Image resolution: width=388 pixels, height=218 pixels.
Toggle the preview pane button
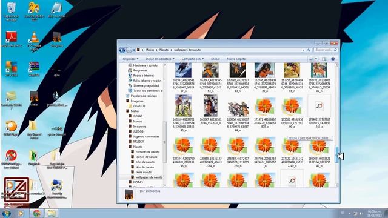pyautogui.click(x=324, y=59)
